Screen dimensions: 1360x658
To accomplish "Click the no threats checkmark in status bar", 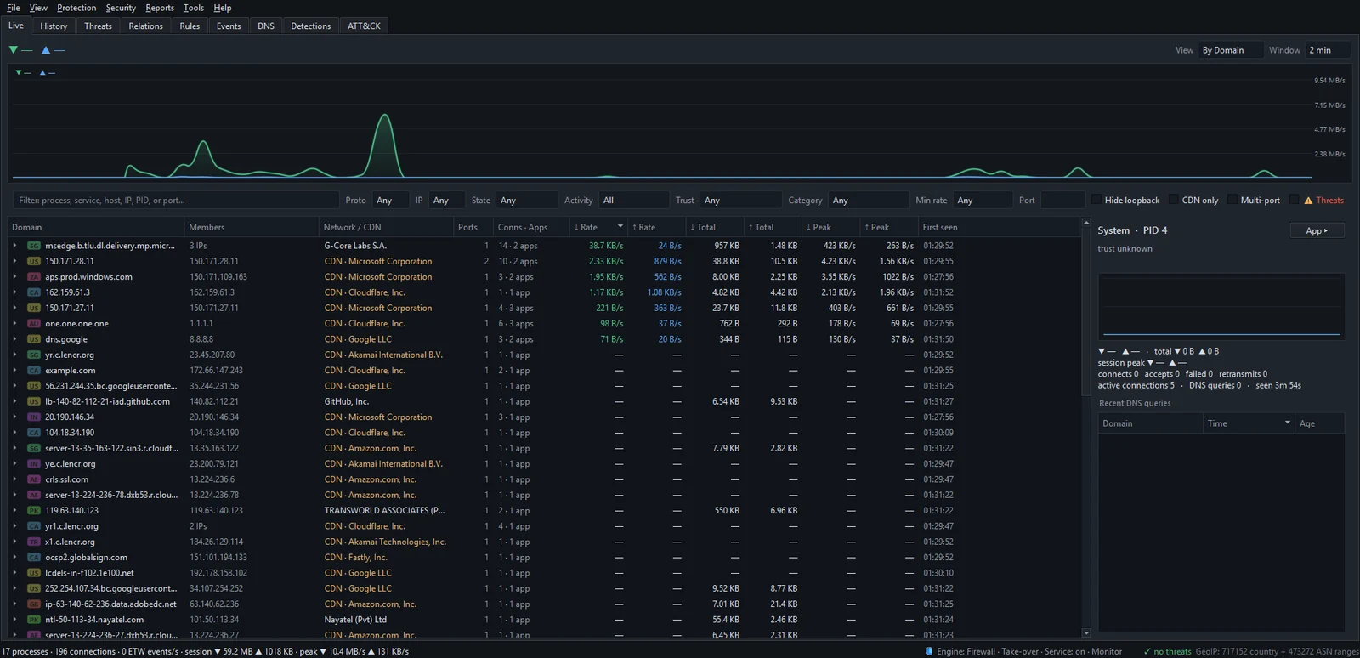I will point(1147,652).
